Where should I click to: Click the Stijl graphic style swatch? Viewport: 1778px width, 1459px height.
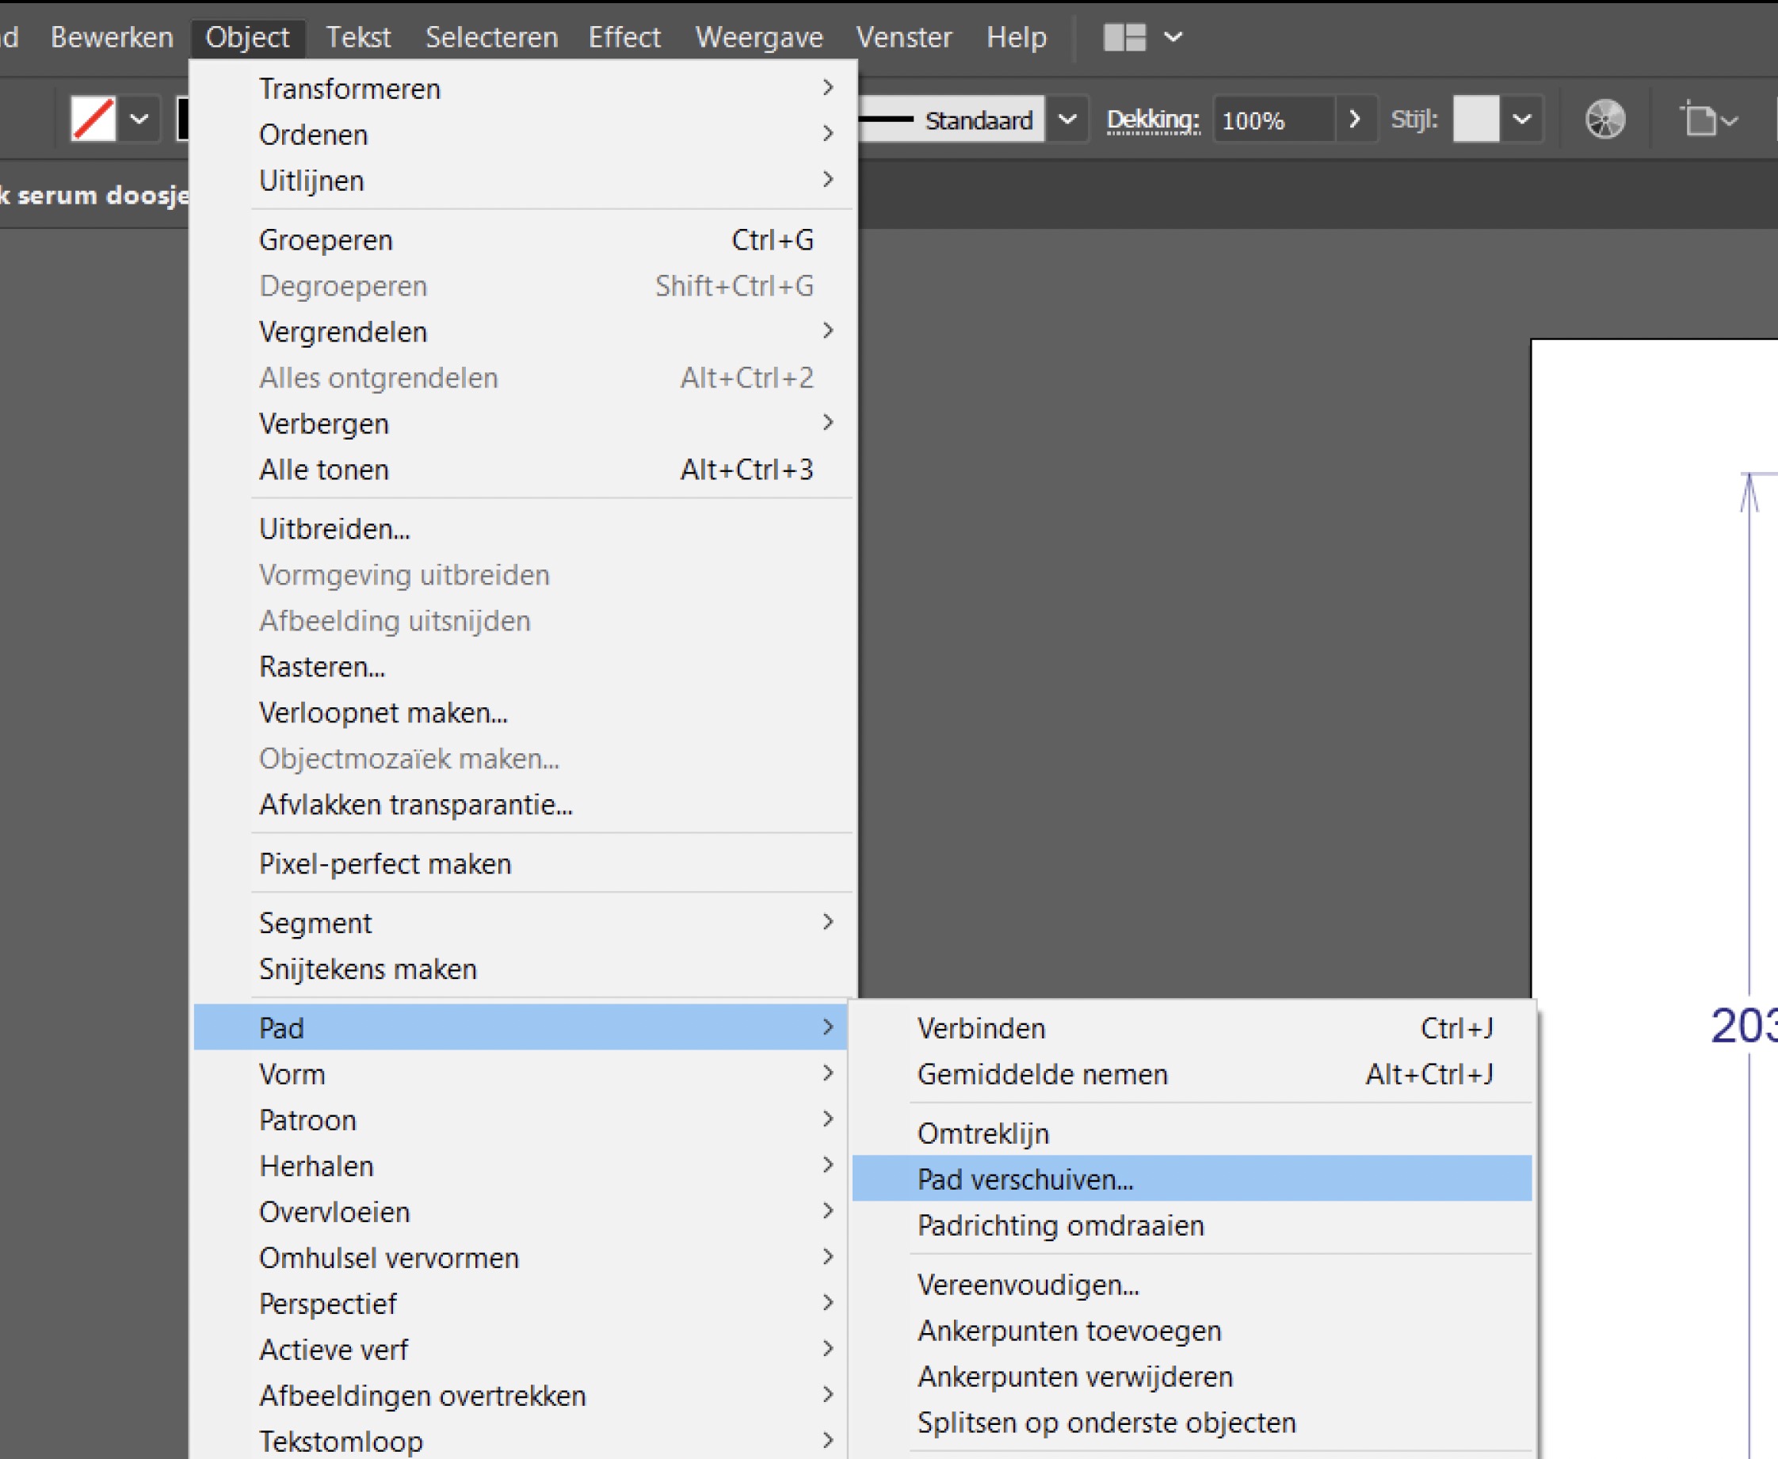[x=1476, y=120]
